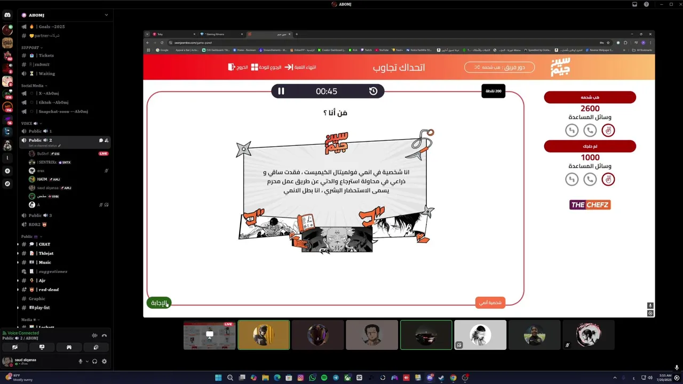Click the شخصية أنمي category tag
This screenshot has height=384, width=683.
[x=490, y=302]
